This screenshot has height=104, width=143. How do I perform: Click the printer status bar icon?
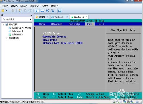[x=128, y=102]
